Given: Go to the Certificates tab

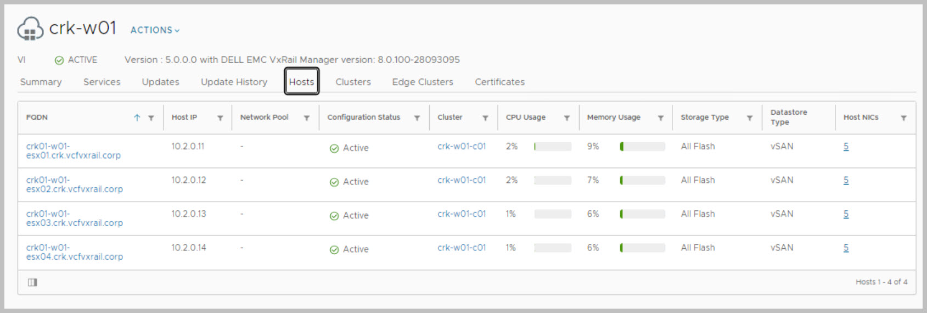Looking at the screenshot, I should click(x=499, y=82).
